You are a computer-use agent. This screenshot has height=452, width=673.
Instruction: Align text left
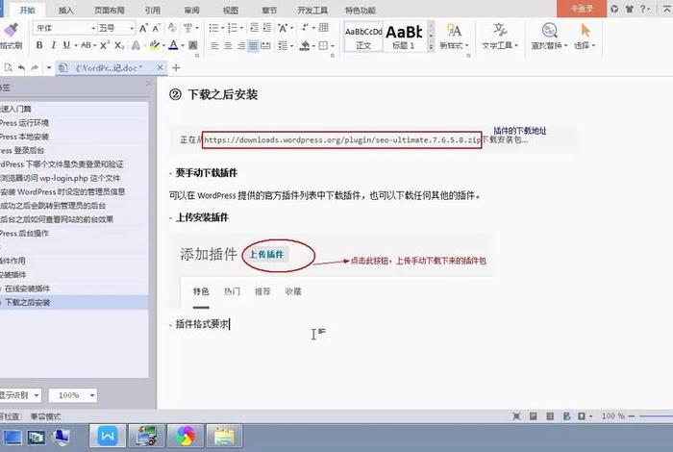[214, 45]
